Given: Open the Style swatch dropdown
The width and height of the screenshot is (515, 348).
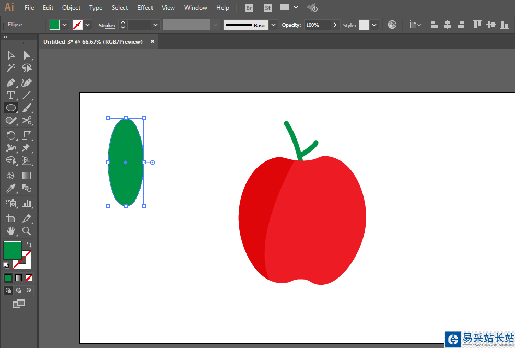Looking at the screenshot, I should click(x=374, y=25).
